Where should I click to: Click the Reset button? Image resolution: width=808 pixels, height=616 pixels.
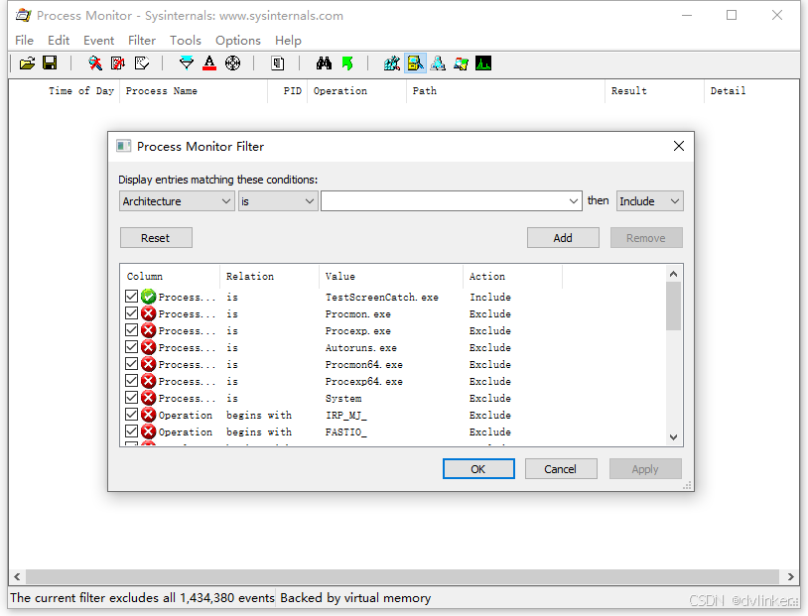(156, 237)
